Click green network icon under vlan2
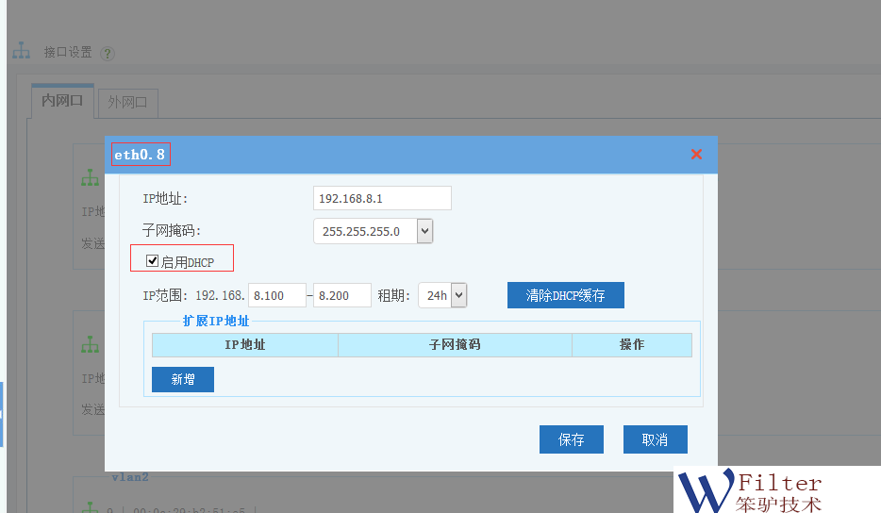The image size is (881, 513). point(90,507)
